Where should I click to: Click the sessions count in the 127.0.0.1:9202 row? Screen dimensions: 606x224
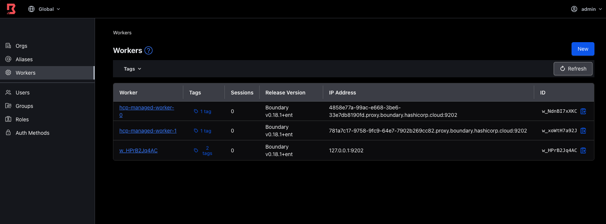232,150
